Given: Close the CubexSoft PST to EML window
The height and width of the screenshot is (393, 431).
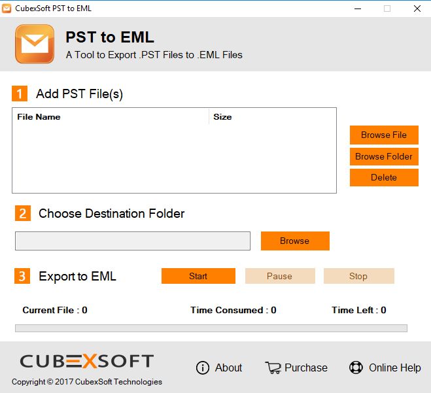Looking at the screenshot, I should [x=417, y=9].
